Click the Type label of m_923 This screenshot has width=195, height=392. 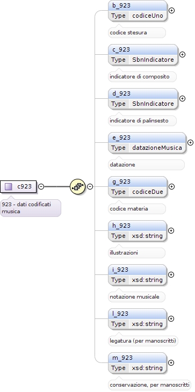click(118, 368)
